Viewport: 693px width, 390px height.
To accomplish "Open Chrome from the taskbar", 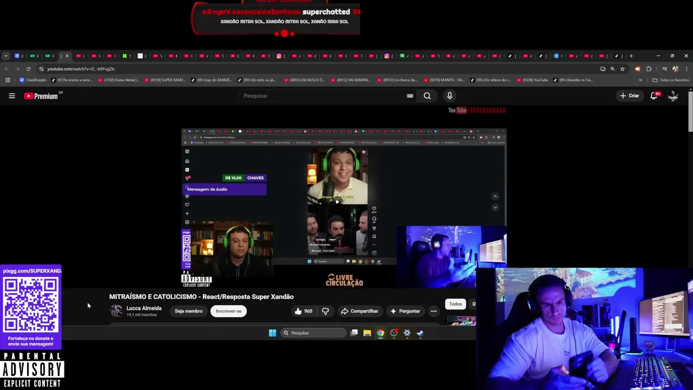I will click(381, 333).
